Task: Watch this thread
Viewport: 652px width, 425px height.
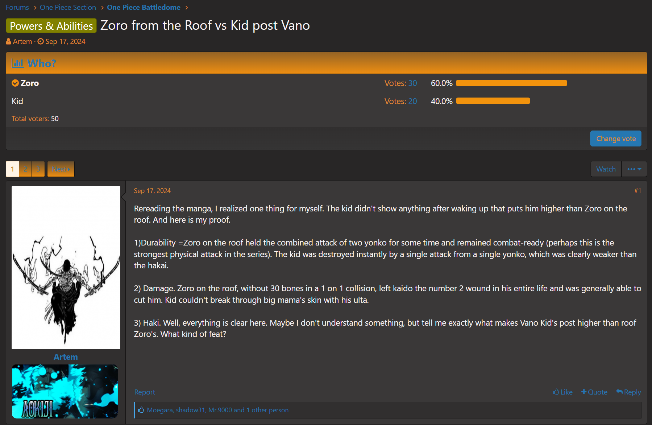Action: (x=606, y=169)
